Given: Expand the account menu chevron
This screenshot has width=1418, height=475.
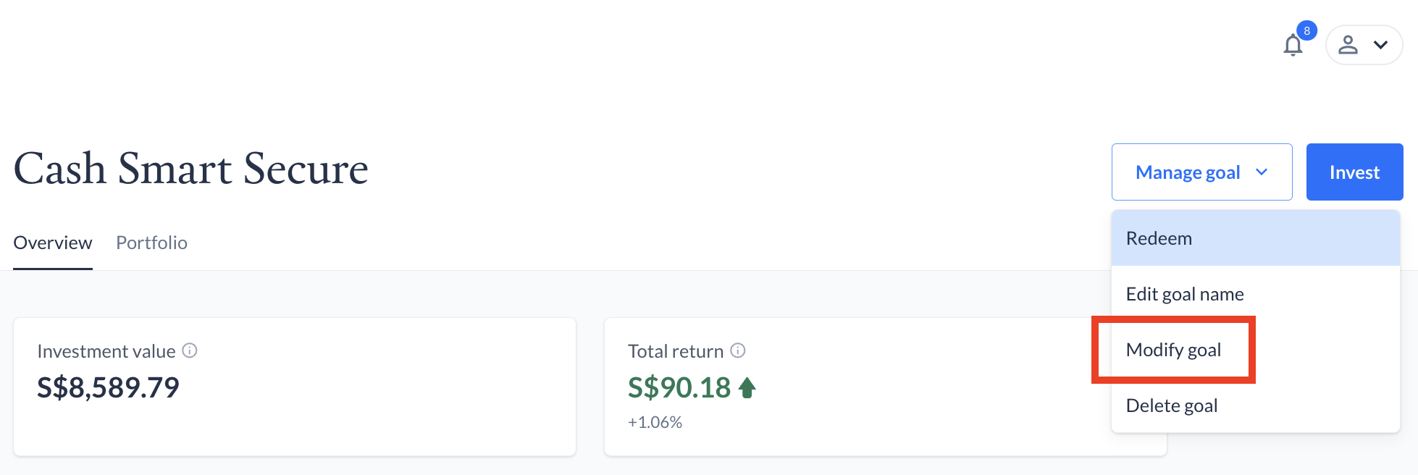Looking at the screenshot, I should [1381, 45].
